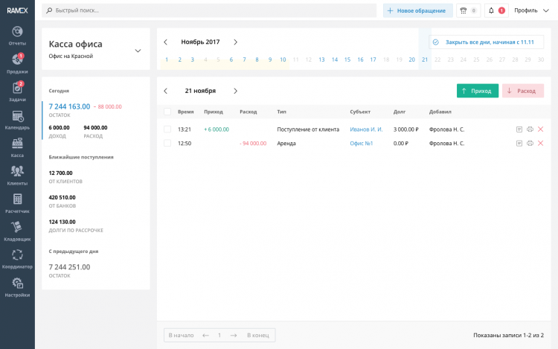This screenshot has height=349, width=558.
Task: Tick the checkbox for the 12:50 entry
Action: tap(167, 143)
